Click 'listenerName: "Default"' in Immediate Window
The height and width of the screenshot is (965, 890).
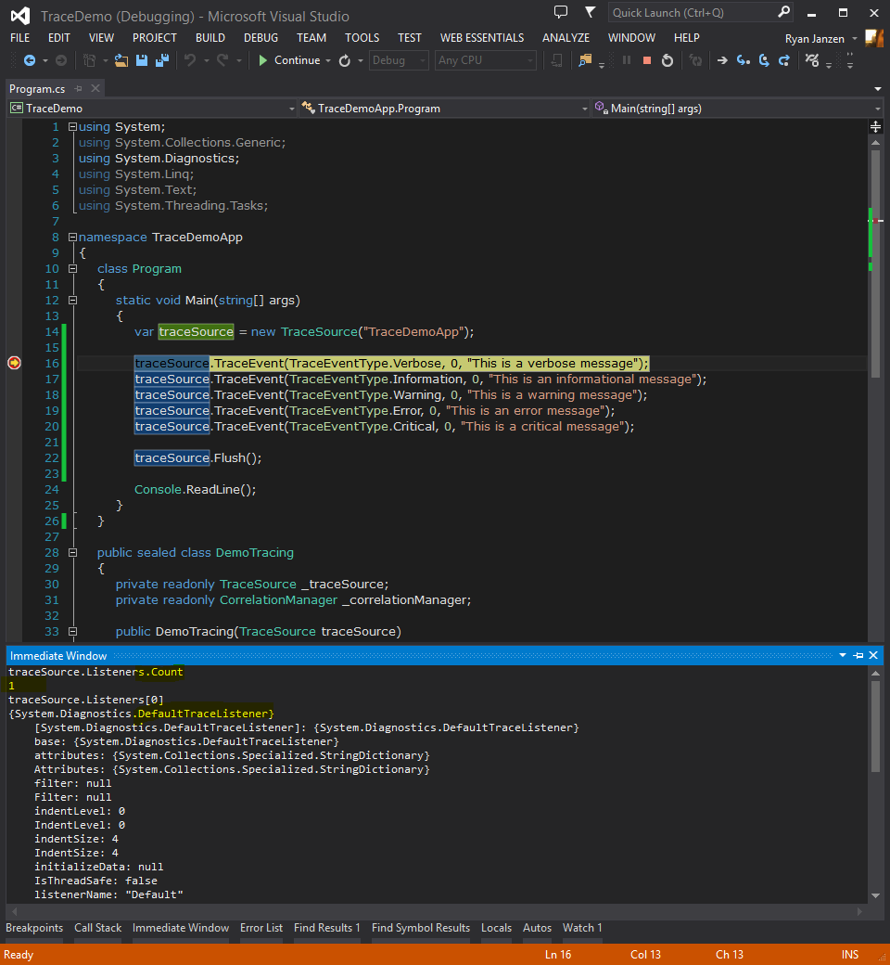108,894
